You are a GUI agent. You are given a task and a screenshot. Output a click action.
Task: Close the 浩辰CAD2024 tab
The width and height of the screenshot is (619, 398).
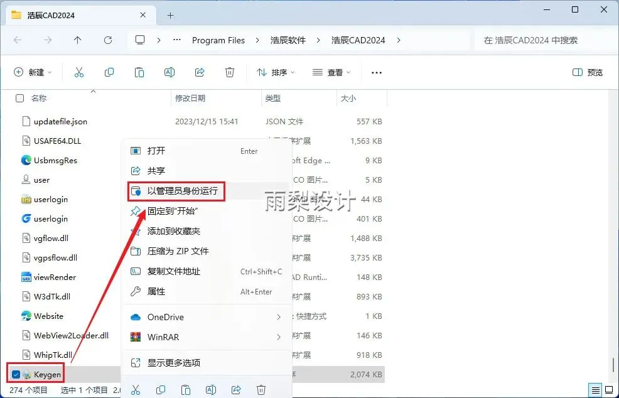click(x=143, y=15)
